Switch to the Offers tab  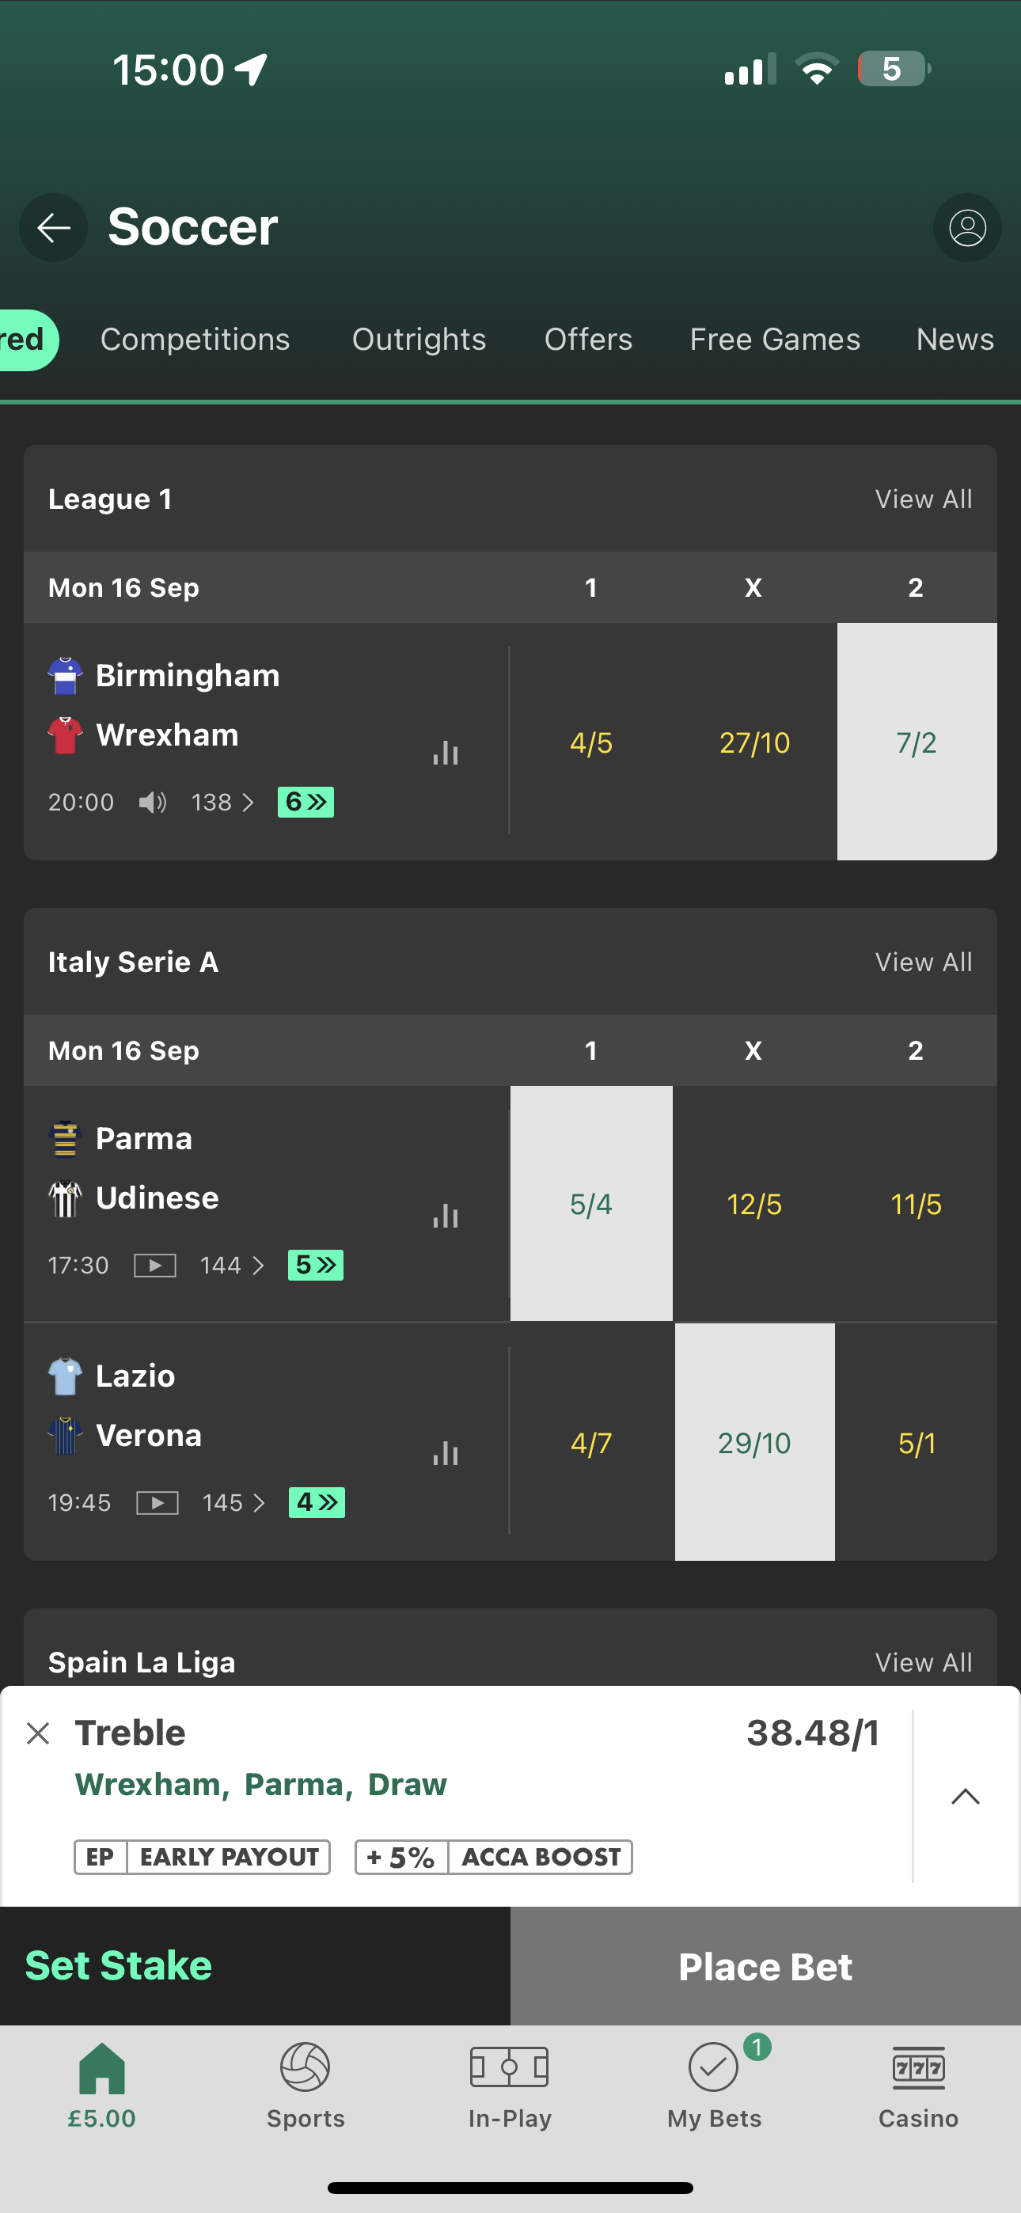(x=588, y=340)
